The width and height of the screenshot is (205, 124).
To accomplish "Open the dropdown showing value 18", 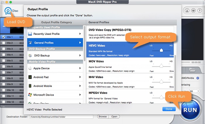I will click(x=194, y=91).
